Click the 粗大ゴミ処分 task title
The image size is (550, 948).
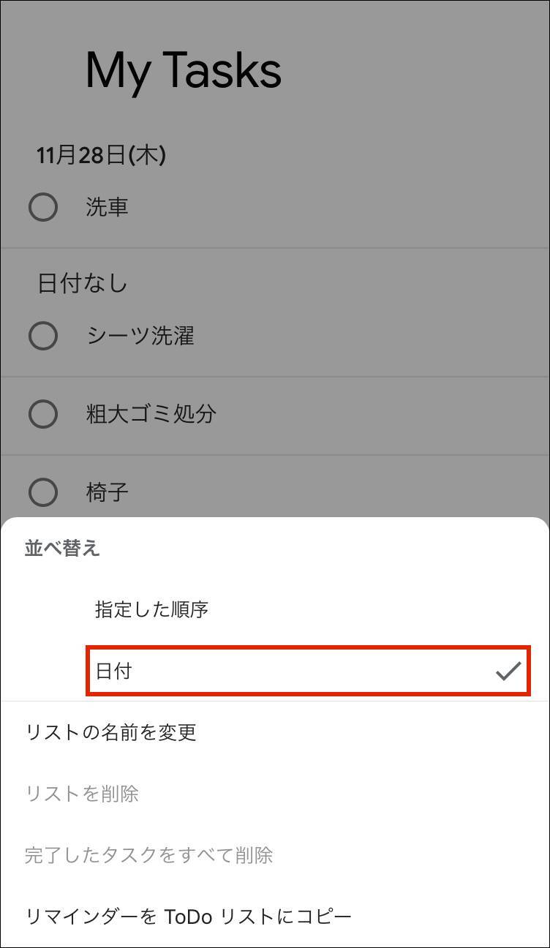coord(151,414)
